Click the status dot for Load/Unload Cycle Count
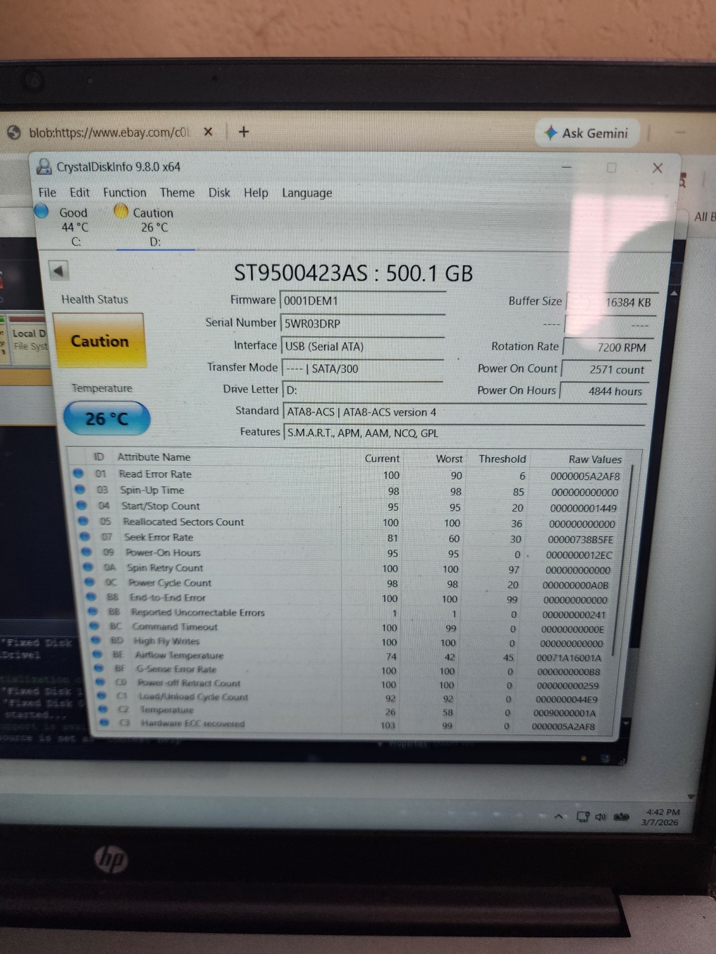The image size is (716, 954). tap(102, 696)
